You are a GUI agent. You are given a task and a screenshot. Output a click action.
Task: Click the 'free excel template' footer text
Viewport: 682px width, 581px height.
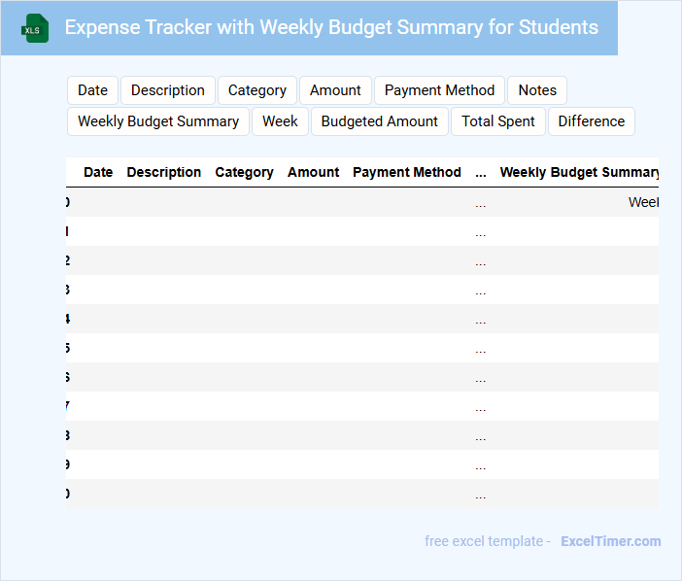click(x=484, y=541)
